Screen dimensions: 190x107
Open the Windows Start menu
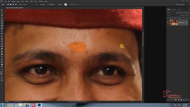pyautogui.click(x=2, y=105)
